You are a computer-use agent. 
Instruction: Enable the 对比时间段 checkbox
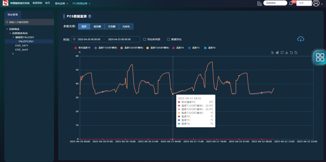[x=145, y=39]
